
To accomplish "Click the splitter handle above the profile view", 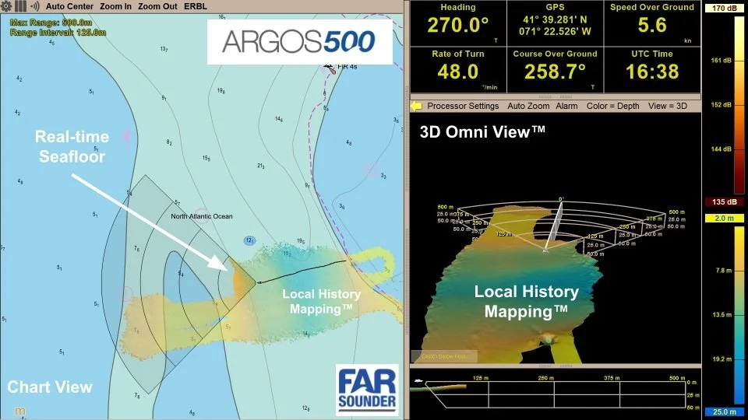I will point(556,366).
